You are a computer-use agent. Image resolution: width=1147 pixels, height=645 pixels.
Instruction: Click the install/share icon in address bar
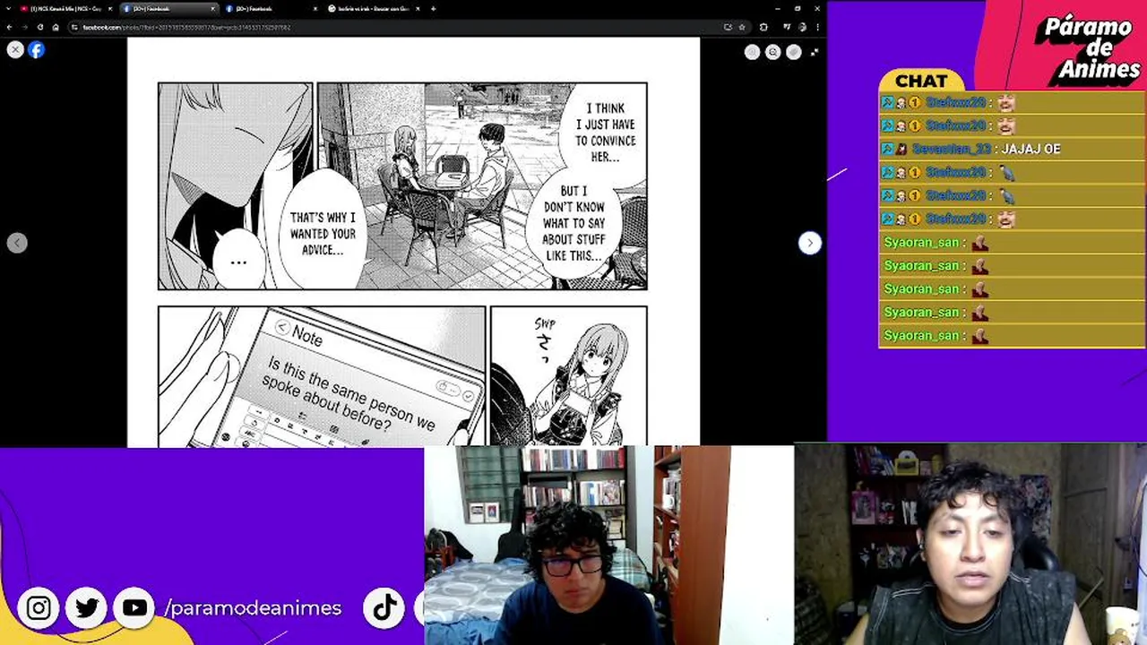pyautogui.click(x=728, y=27)
